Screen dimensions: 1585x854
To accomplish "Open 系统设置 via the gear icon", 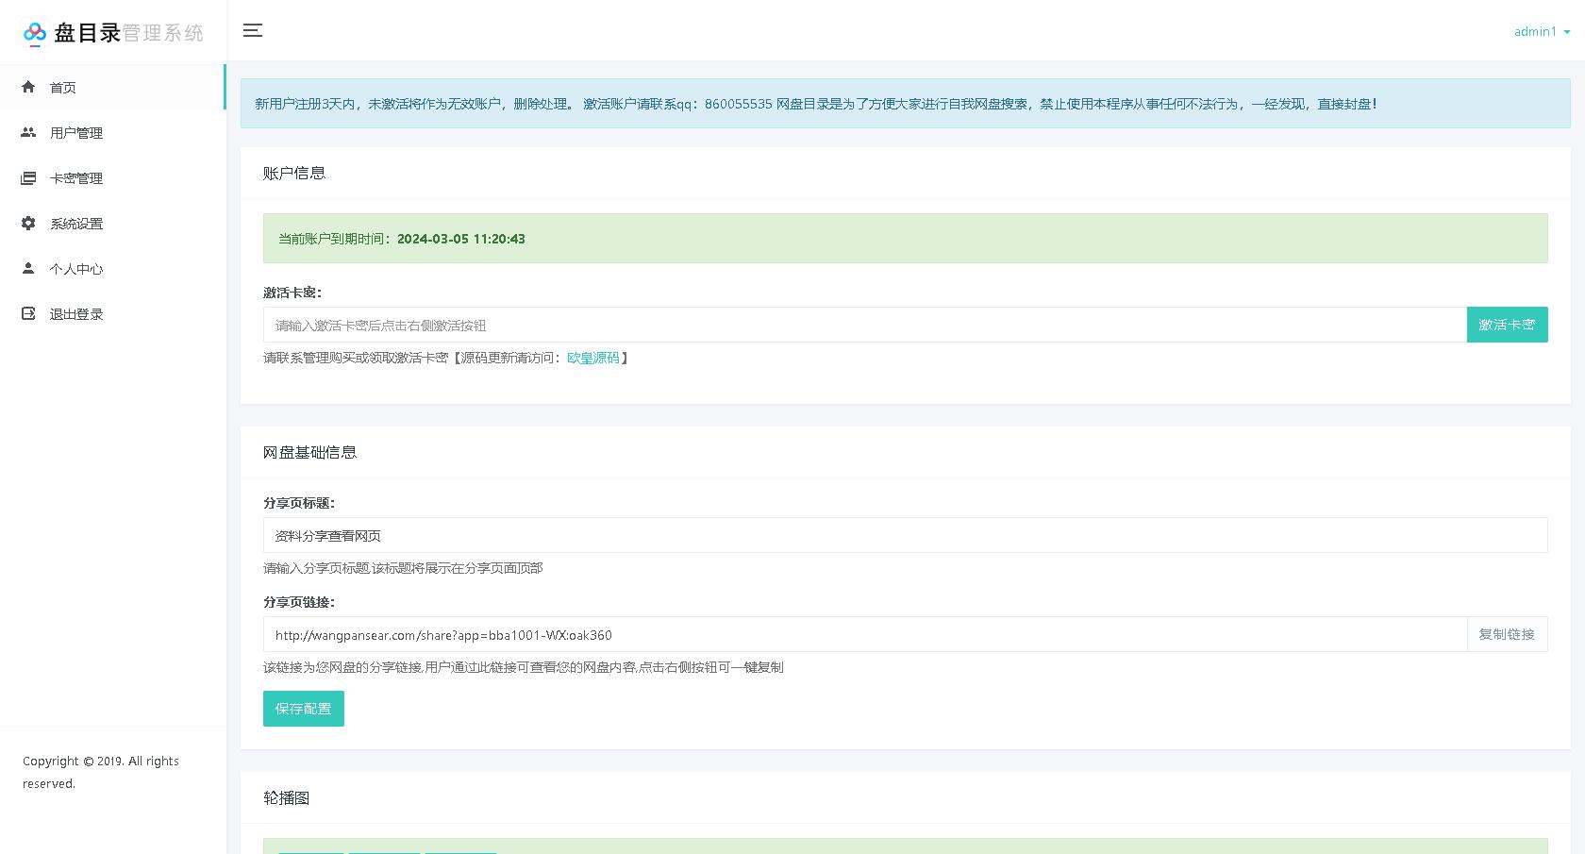I will point(28,223).
